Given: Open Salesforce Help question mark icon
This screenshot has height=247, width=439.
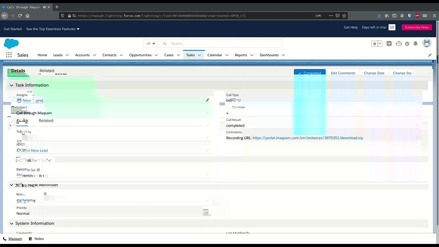Looking at the screenshot, I should 399,44.
